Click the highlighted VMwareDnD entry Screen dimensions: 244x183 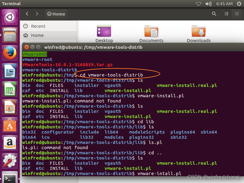[34, 54]
